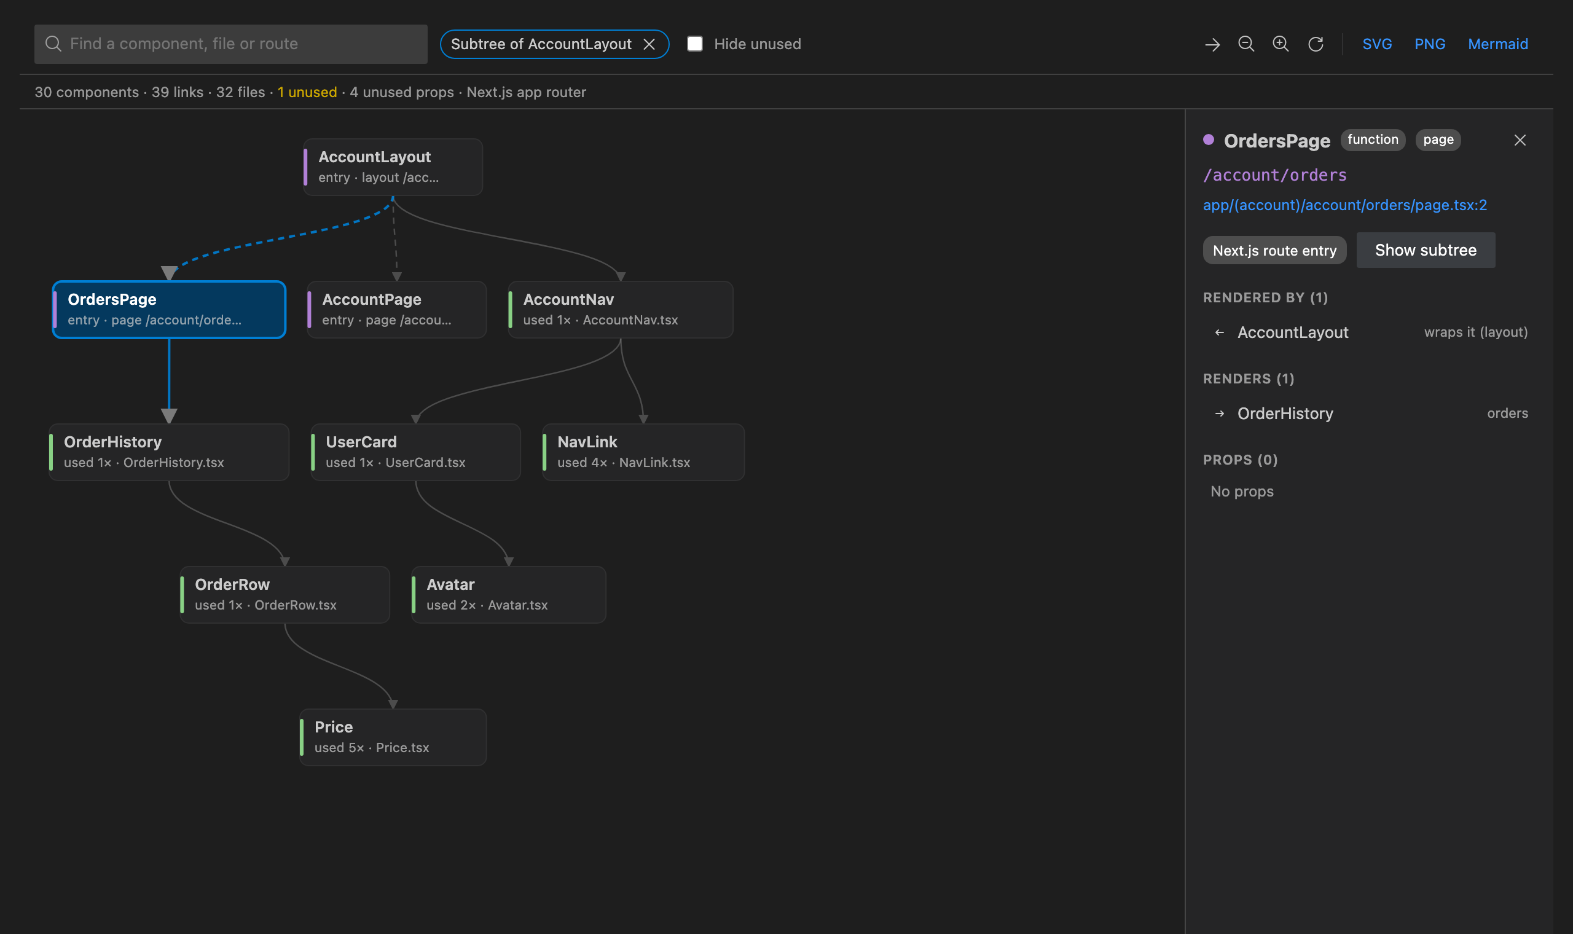
Task: Select the AccountNav graph node
Action: [x=621, y=310]
